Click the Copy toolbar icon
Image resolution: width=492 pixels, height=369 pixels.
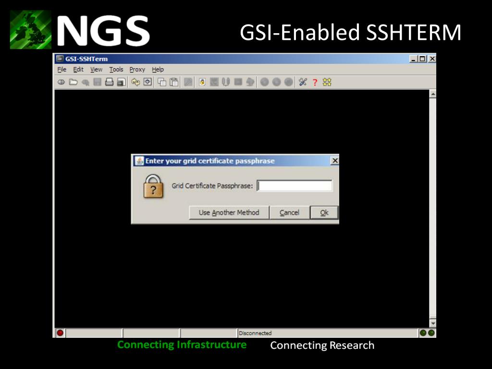162,82
